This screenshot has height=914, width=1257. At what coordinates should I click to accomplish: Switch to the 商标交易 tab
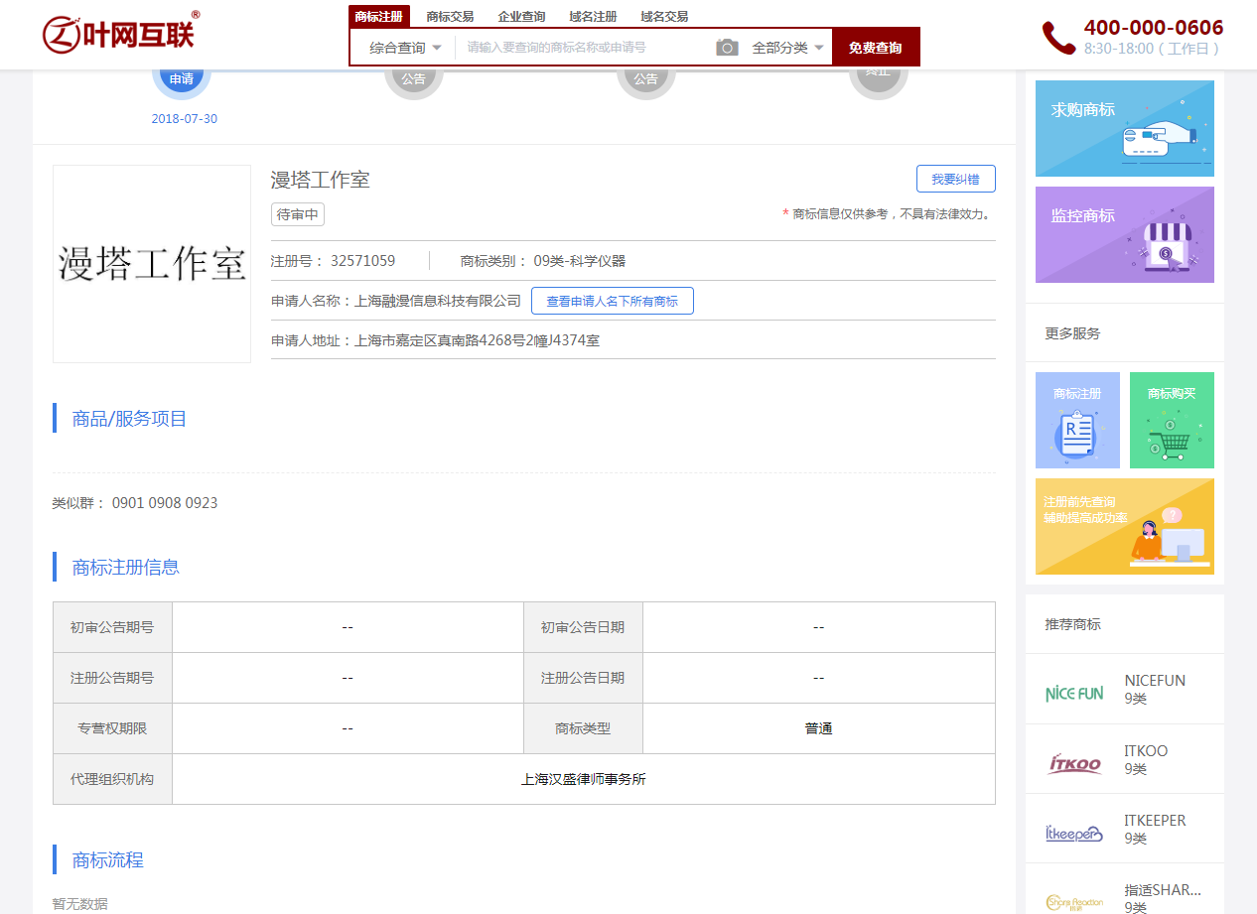click(x=450, y=16)
